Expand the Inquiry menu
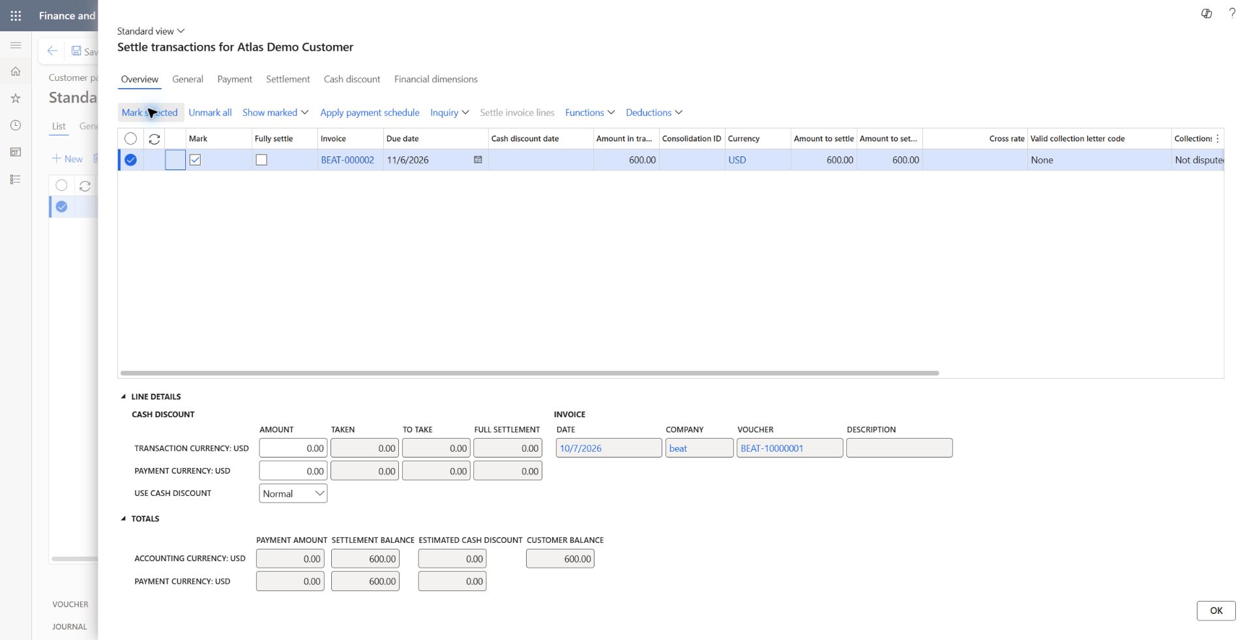 [449, 112]
